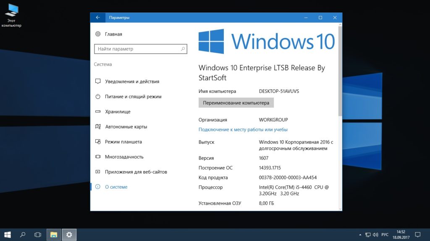Open Multitasking settings page
The height and width of the screenshot is (241, 430).
pyautogui.click(x=124, y=157)
